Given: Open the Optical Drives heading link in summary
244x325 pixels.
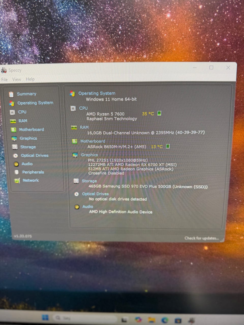Looking at the screenshot, I should pos(95,194).
